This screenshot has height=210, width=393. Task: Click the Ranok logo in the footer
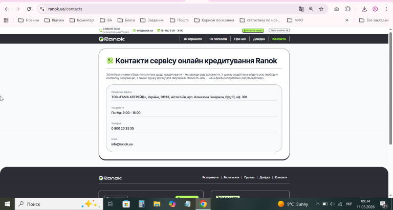point(111,178)
